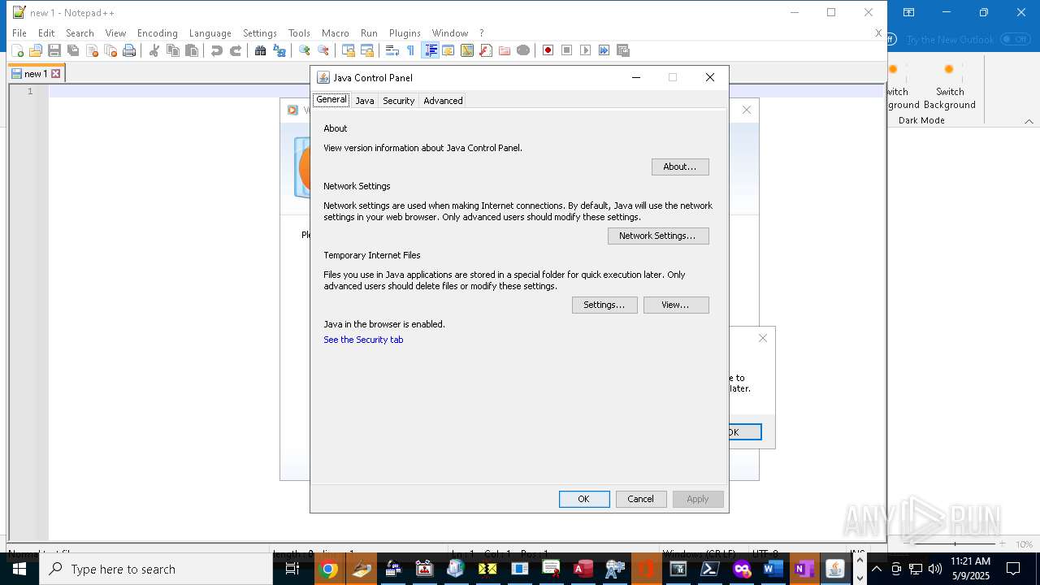
Task: Stop macro recording toolbar icon
Action: click(567, 50)
